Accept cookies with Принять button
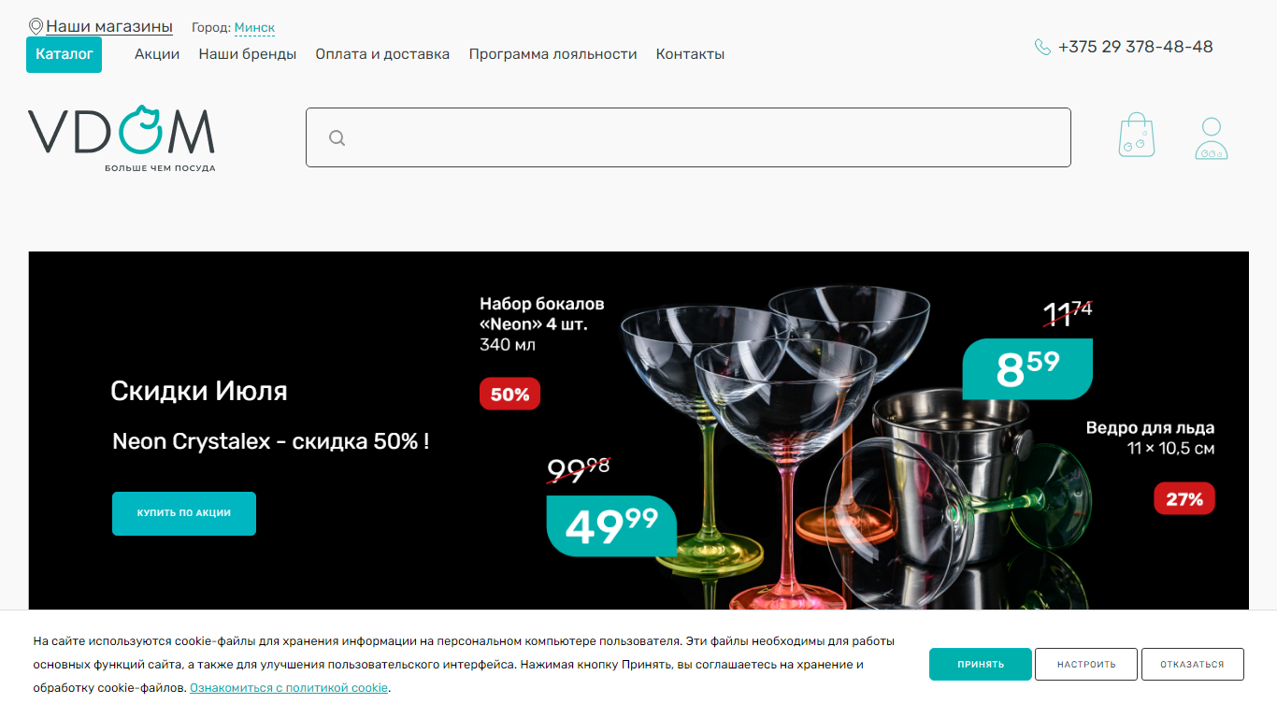The width and height of the screenshot is (1277, 718). click(981, 664)
